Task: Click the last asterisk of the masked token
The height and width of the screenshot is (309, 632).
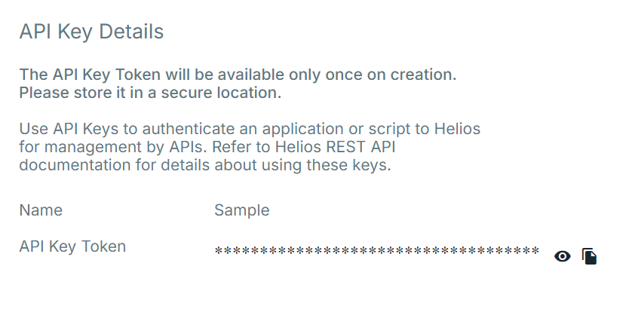Action: click(535, 252)
